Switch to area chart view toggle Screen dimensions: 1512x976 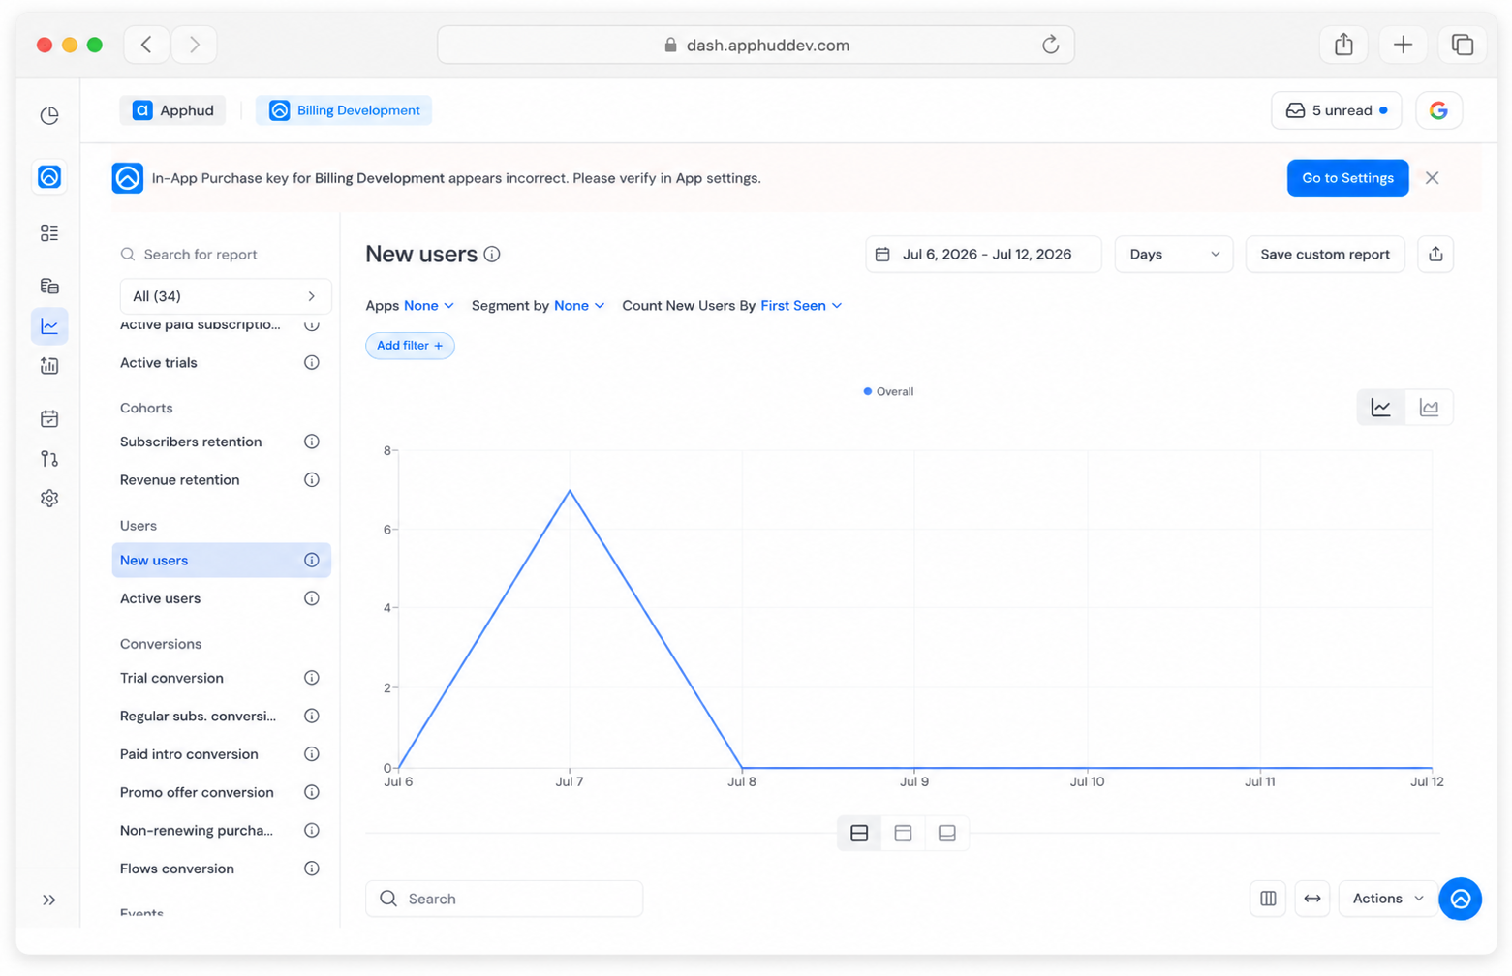coord(1429,408)
